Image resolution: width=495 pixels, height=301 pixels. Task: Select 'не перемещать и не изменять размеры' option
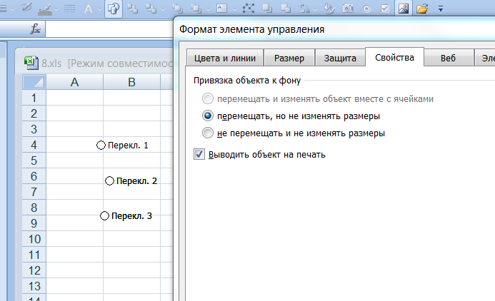point(208,133)
